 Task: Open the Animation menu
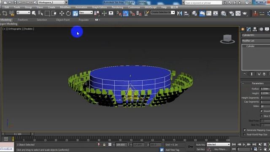point(81,7)
